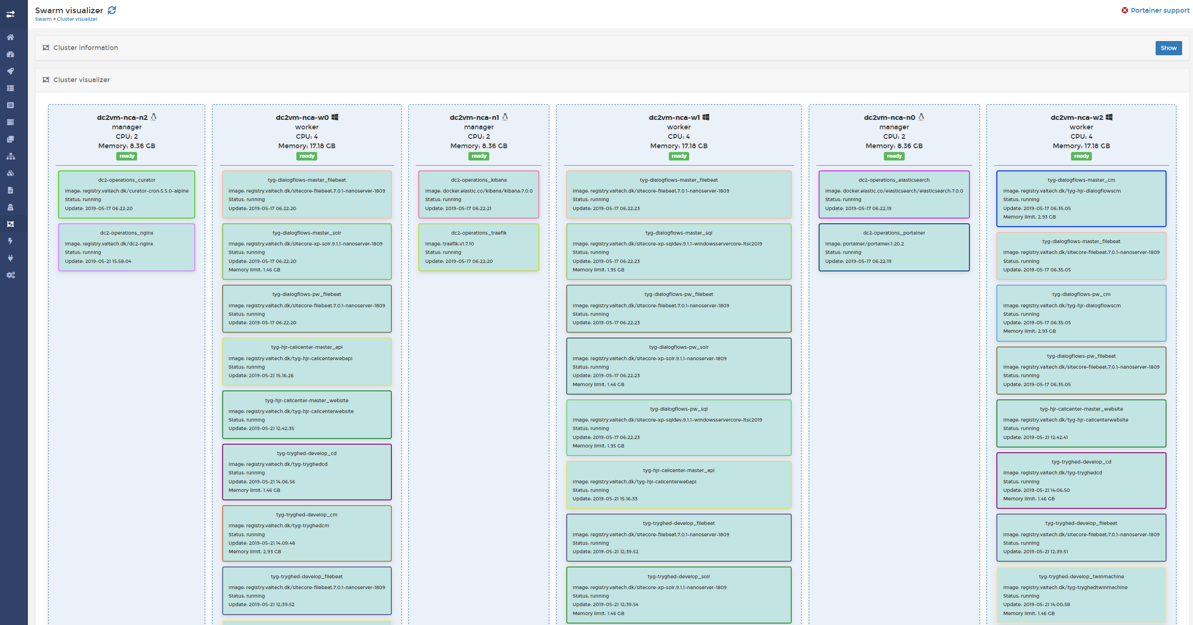Open Stacks via the grid-list sidebar icon
This screenshot has height=625, width=1193.
[10, 88]
